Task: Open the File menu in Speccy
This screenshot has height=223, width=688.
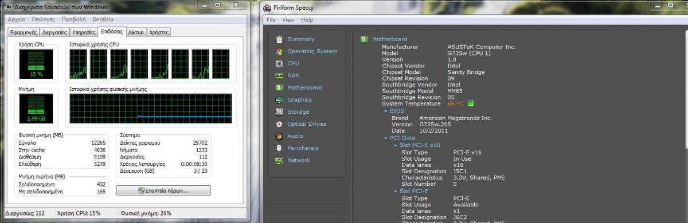Action: (271, 20)
